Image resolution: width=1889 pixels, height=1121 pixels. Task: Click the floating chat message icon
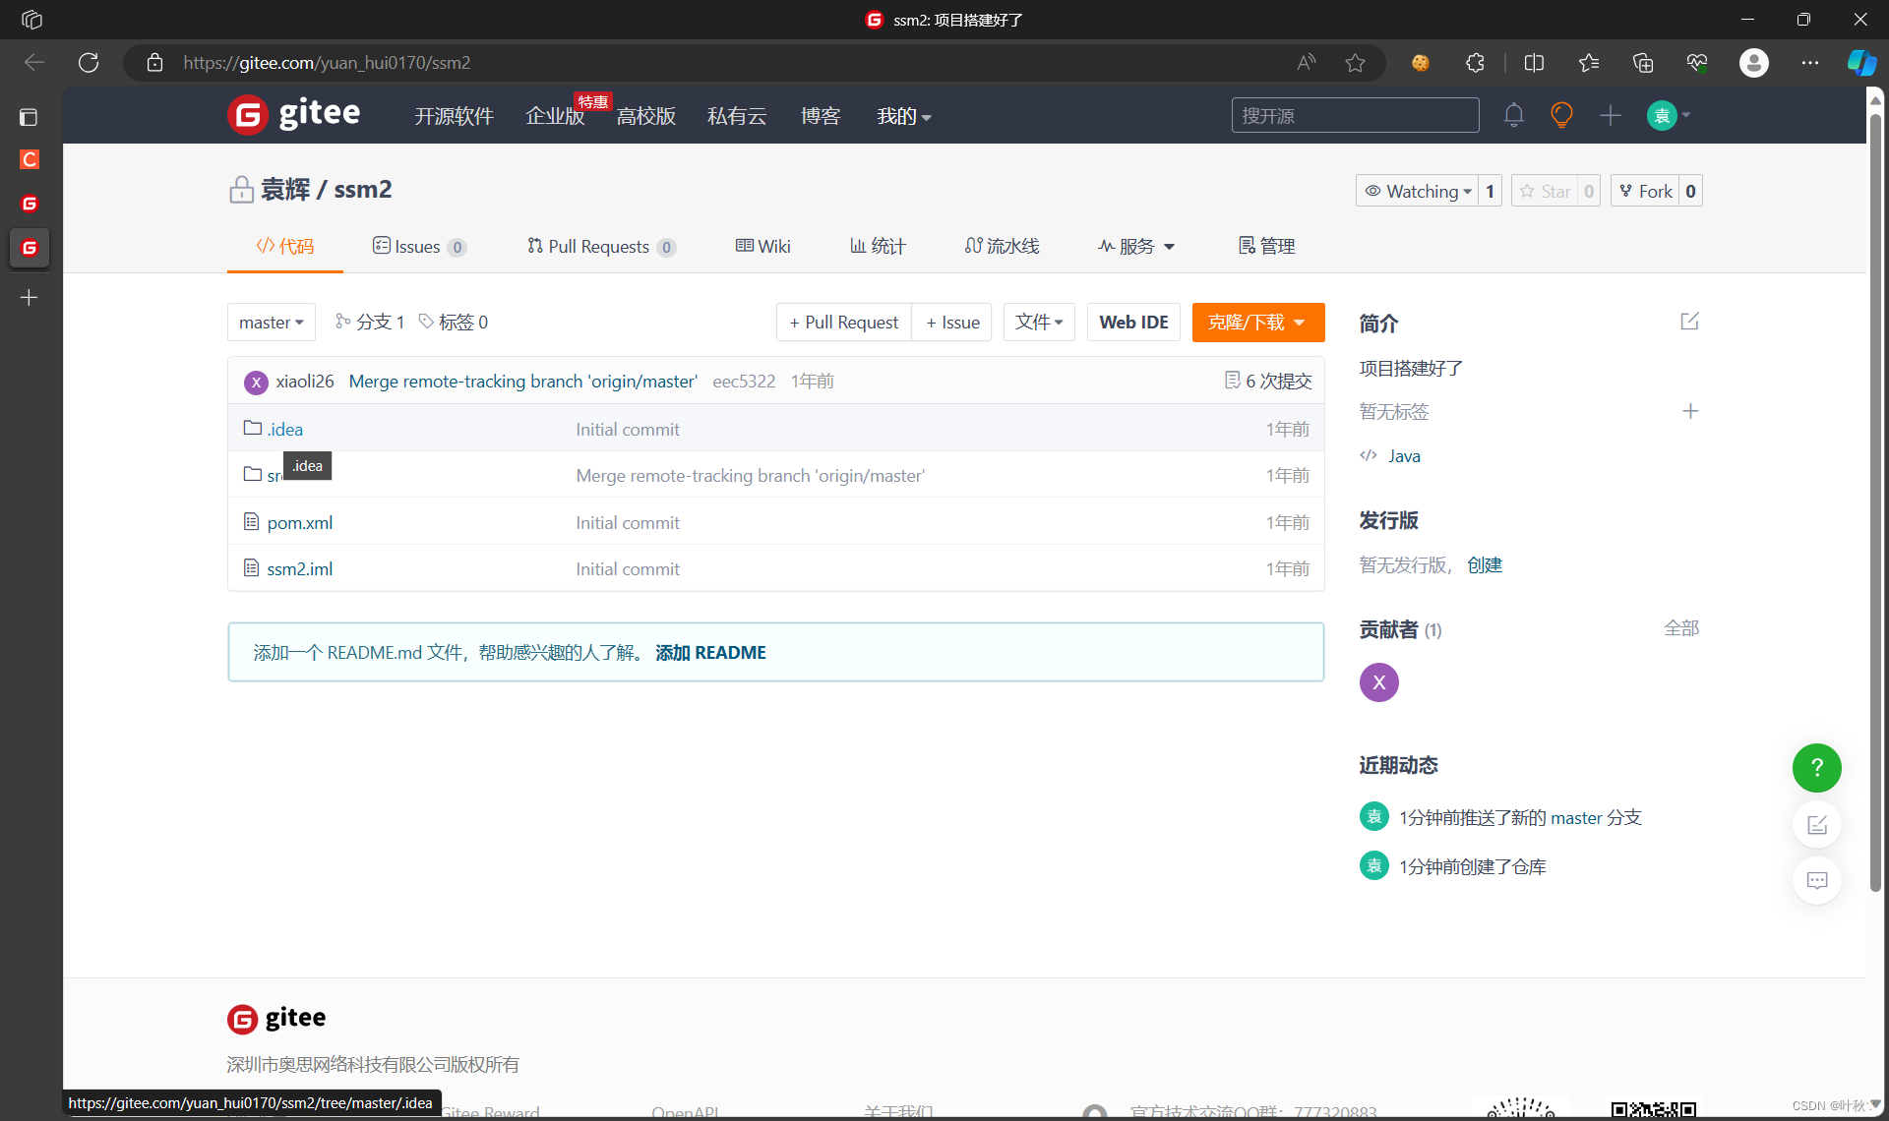(1816, 880)
